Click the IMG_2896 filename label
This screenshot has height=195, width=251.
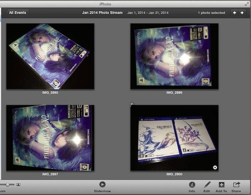pos(174,92)
